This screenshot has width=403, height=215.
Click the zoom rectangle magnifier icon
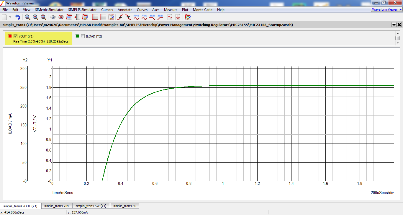pos(43,17)
